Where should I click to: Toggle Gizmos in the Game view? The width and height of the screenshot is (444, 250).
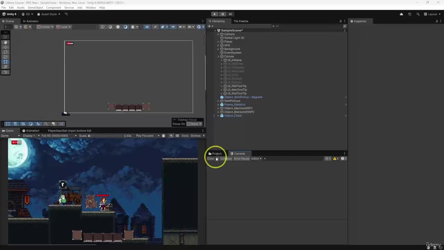click(195, 136)
